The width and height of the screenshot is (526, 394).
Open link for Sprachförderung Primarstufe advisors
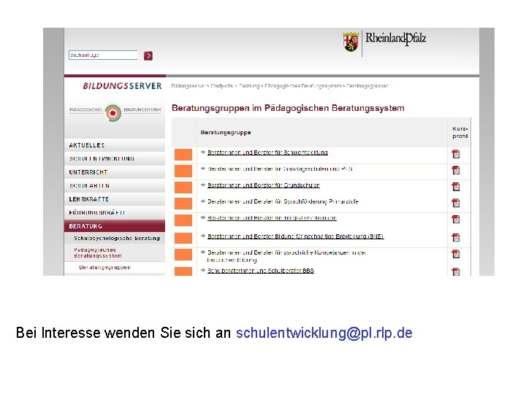coord(283,201)
